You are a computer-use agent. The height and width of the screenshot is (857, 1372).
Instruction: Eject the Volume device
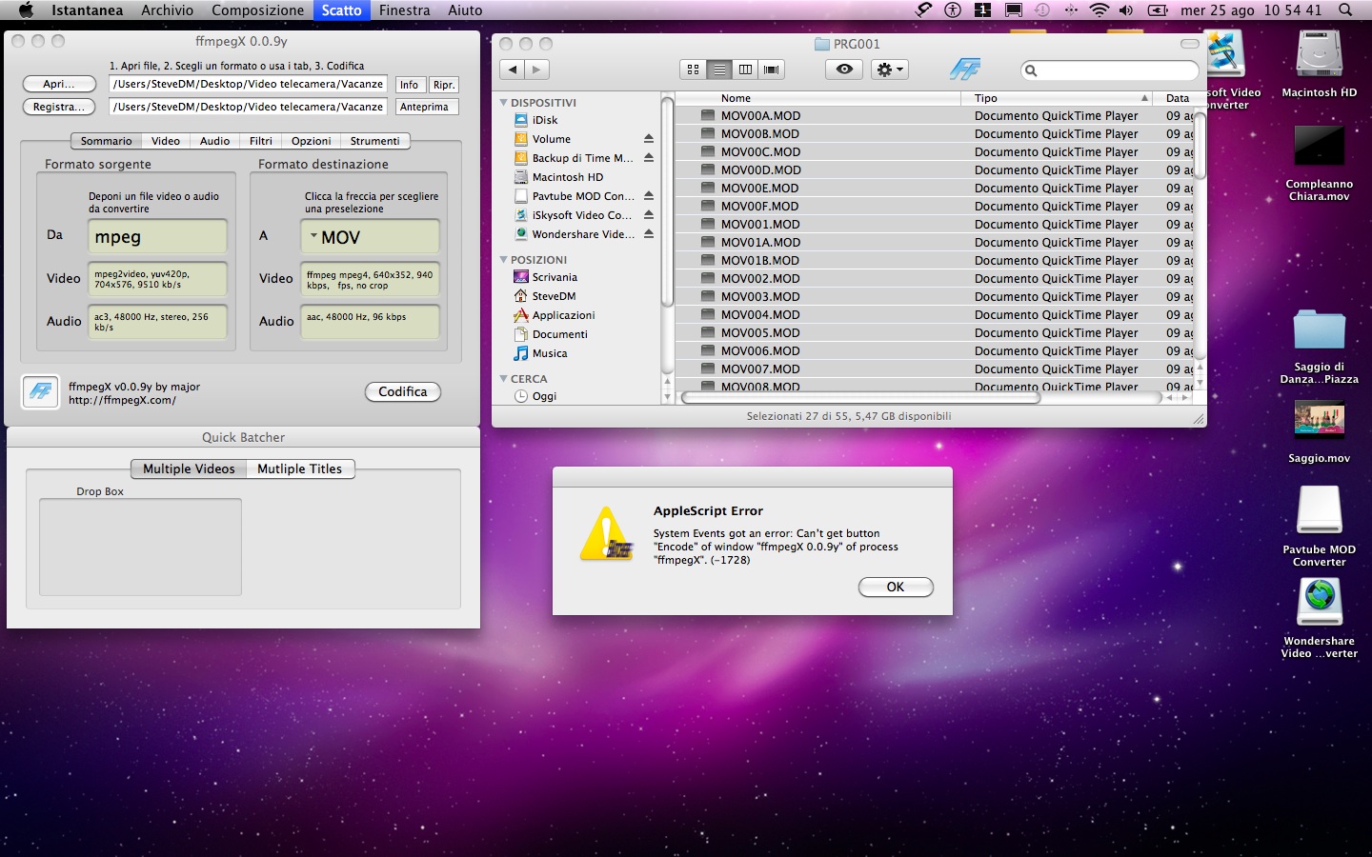tap(649, 139)
